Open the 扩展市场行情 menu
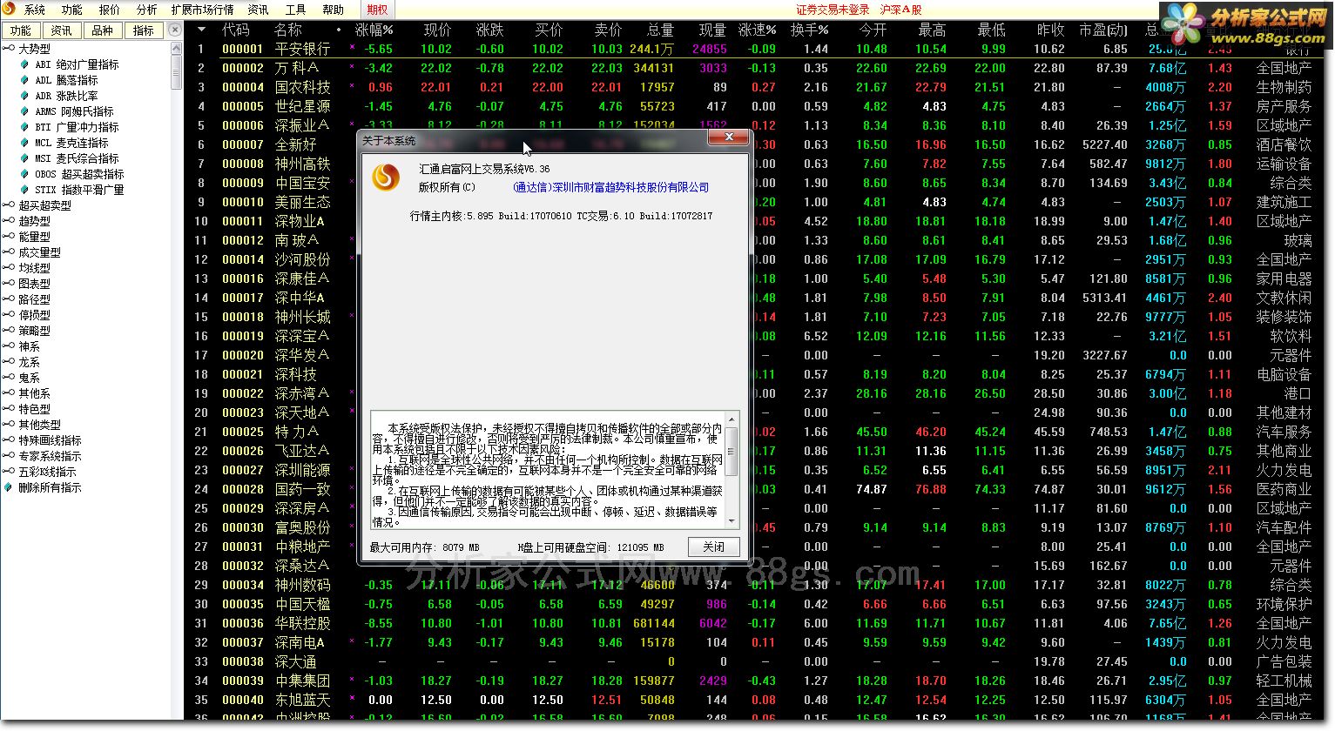Image resolution: width=1335 pixels, height=731 pixels. [203, 10]
